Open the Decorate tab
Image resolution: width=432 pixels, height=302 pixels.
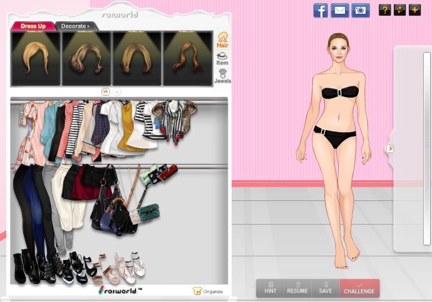pos(76,26)
